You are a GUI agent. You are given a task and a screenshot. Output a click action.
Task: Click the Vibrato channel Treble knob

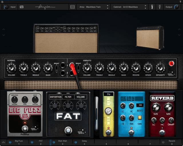(x=99, y=68)
